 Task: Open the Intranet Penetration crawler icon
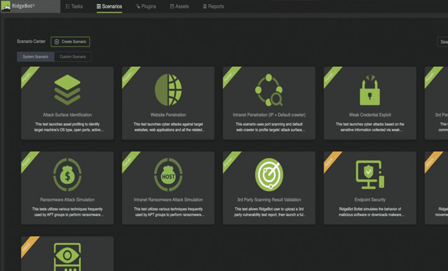269,89
